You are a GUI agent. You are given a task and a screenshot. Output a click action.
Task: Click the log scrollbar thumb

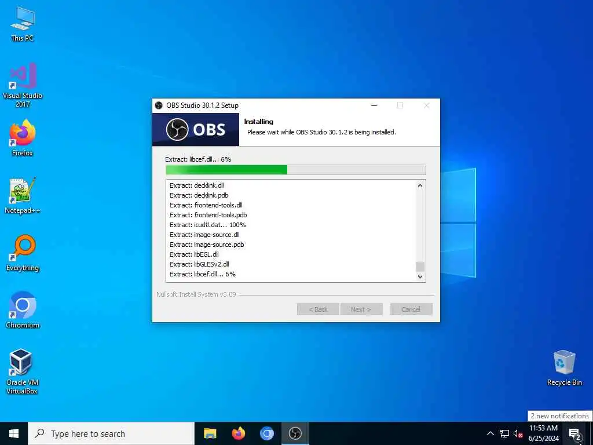[420, 267]
